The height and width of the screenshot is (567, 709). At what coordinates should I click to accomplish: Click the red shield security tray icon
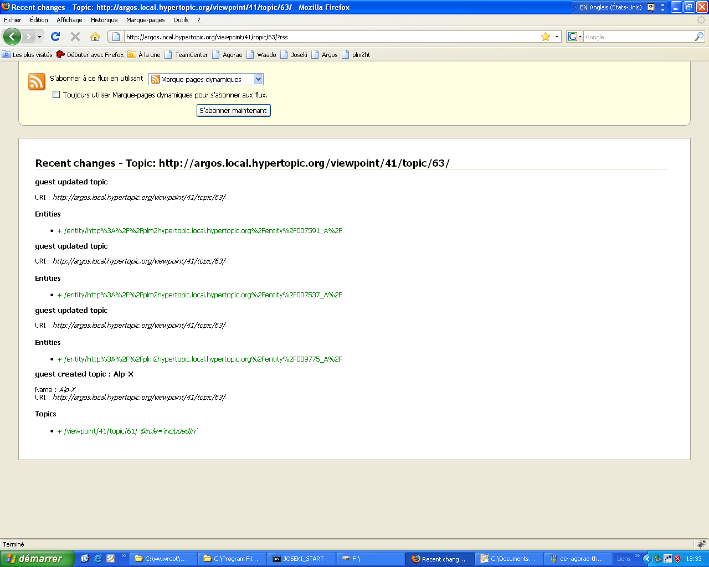[677, 559]
